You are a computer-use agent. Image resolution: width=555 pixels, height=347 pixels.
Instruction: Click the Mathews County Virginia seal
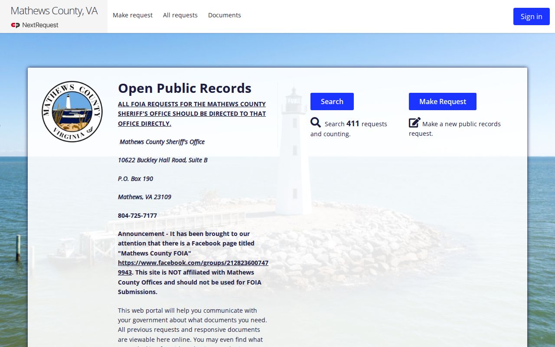pos(72,111)
